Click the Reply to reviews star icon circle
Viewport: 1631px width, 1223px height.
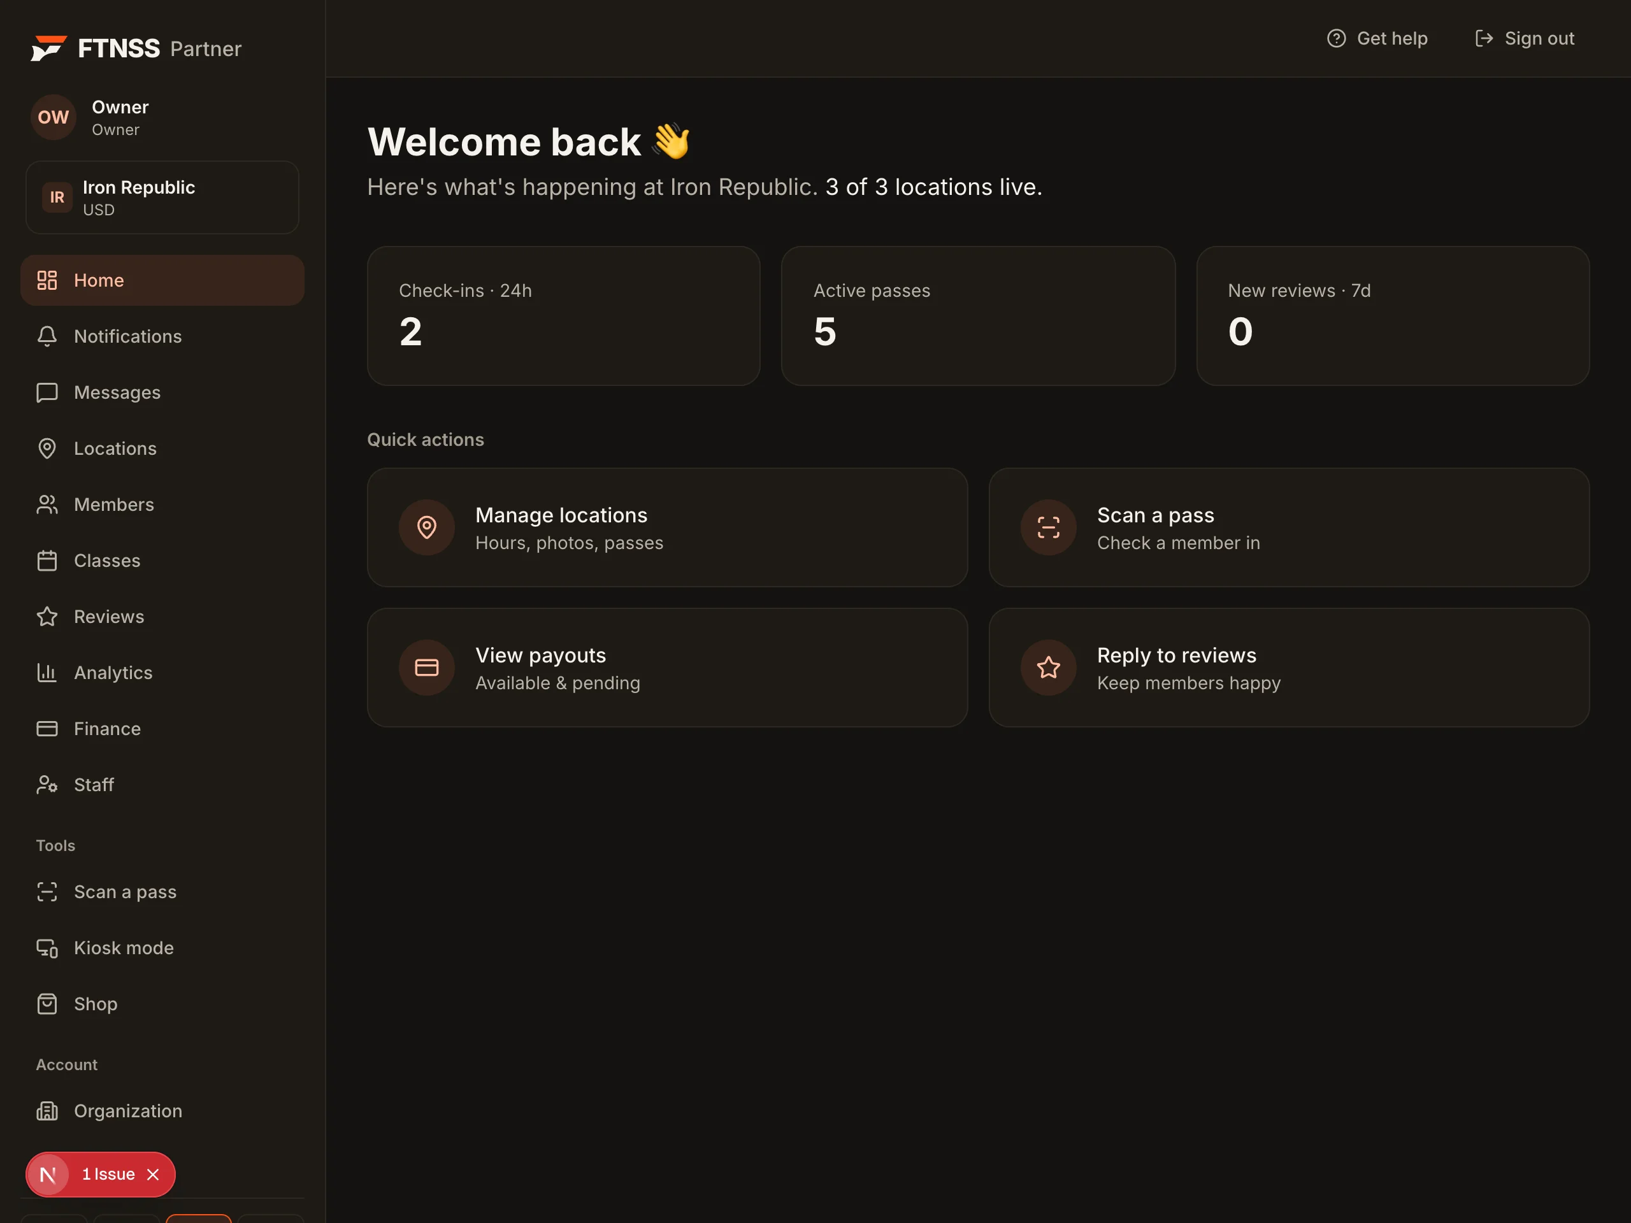coord(1049,668)
